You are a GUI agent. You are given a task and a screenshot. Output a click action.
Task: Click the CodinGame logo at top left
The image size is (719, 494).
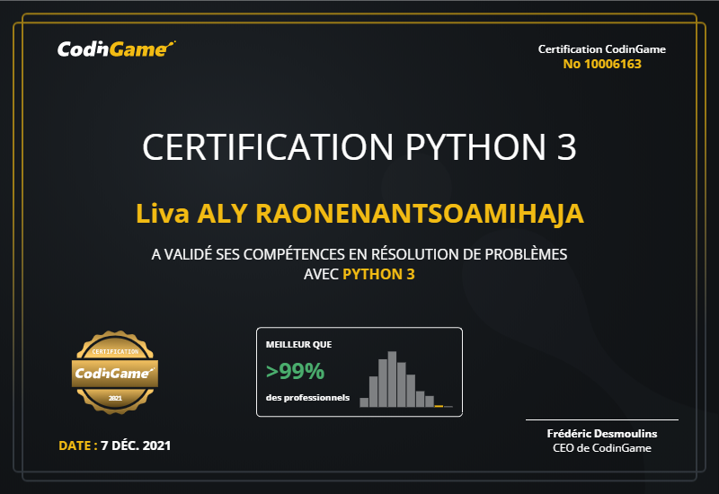point(116,49)
